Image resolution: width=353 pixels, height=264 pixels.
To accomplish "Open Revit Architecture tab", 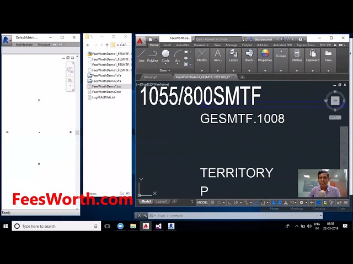I will 24,45.
